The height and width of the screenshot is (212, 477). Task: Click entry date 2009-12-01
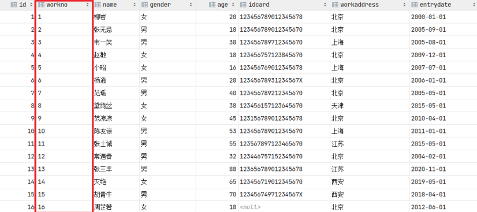coord(428,55)
